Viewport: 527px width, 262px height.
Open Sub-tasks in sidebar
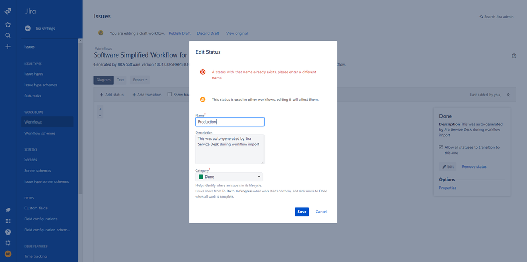click(33, 96)
